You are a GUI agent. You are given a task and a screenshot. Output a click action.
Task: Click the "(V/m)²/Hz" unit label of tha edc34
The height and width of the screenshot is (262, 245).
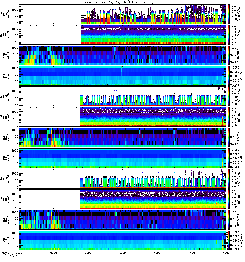point(239,14)
